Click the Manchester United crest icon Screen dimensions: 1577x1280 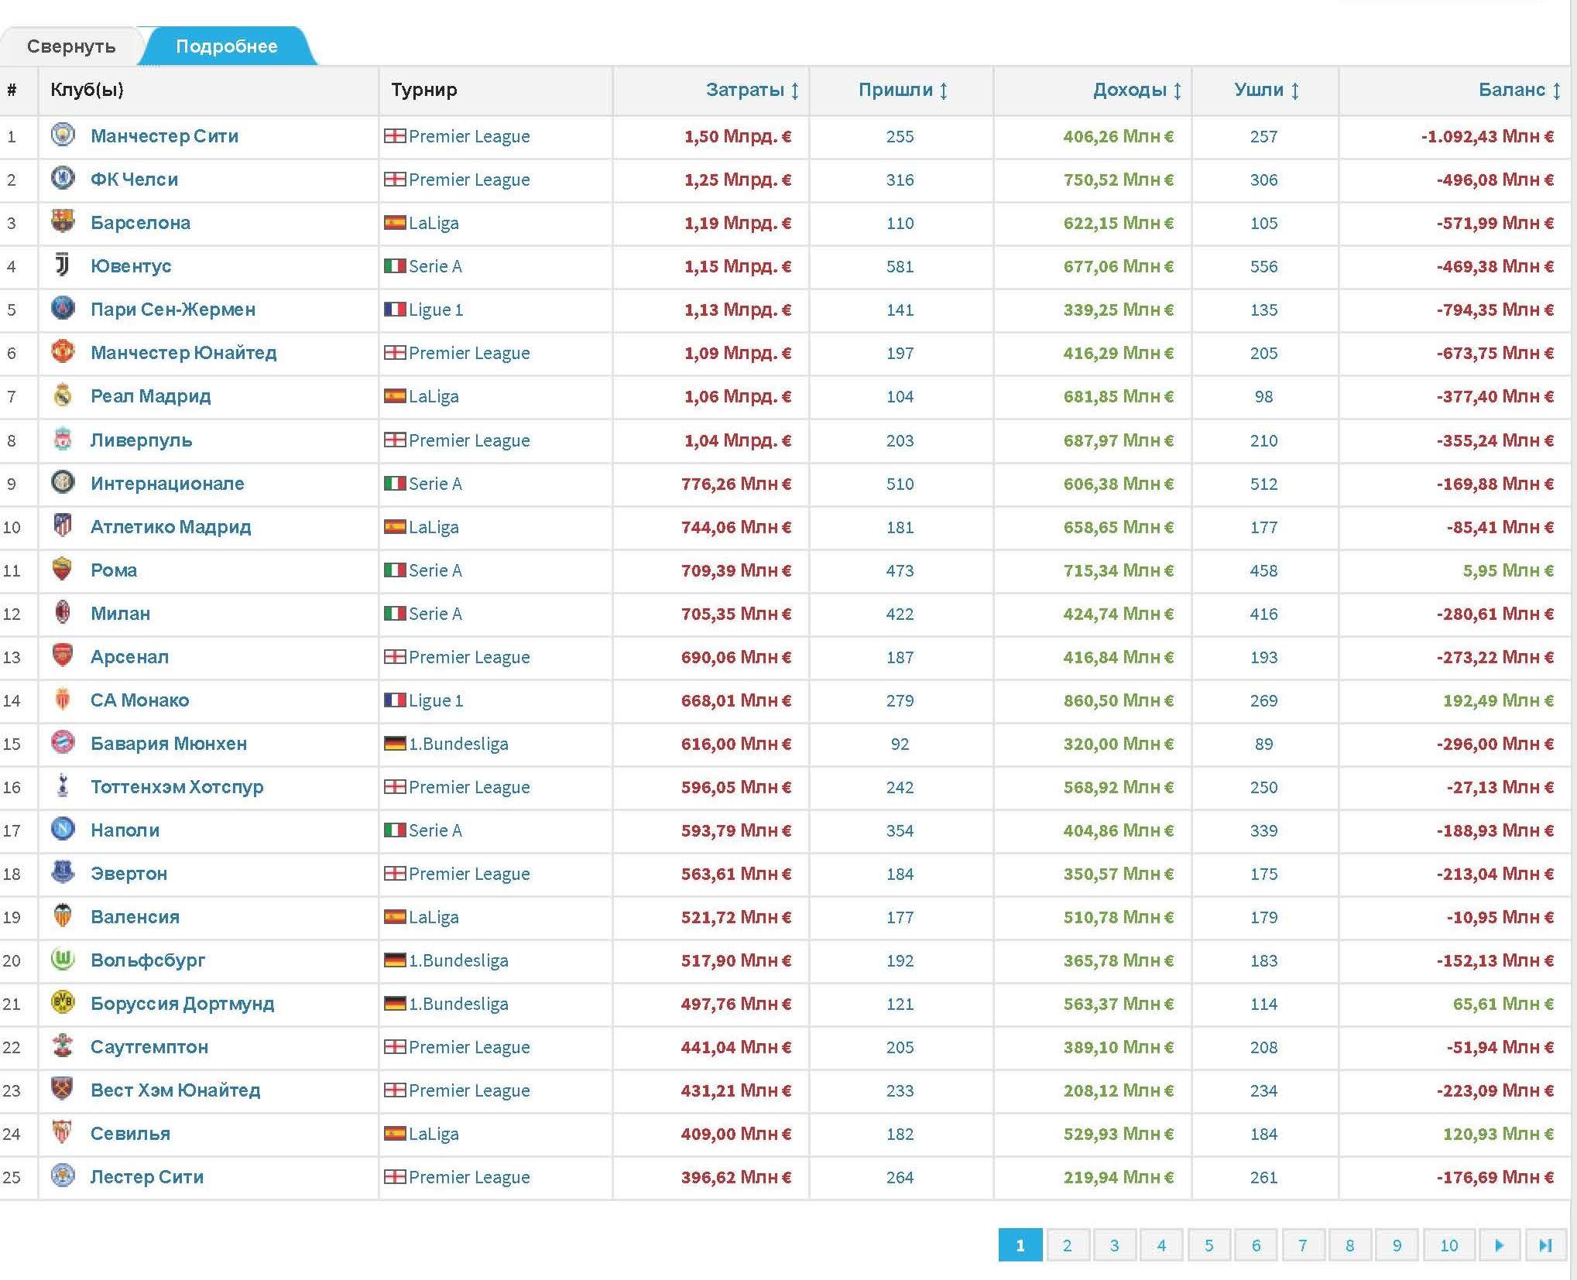[63, 352]
